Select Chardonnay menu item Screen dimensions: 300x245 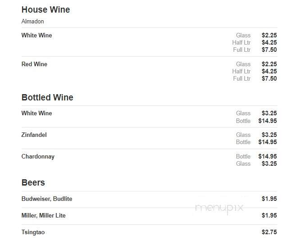tap(38, 156)
